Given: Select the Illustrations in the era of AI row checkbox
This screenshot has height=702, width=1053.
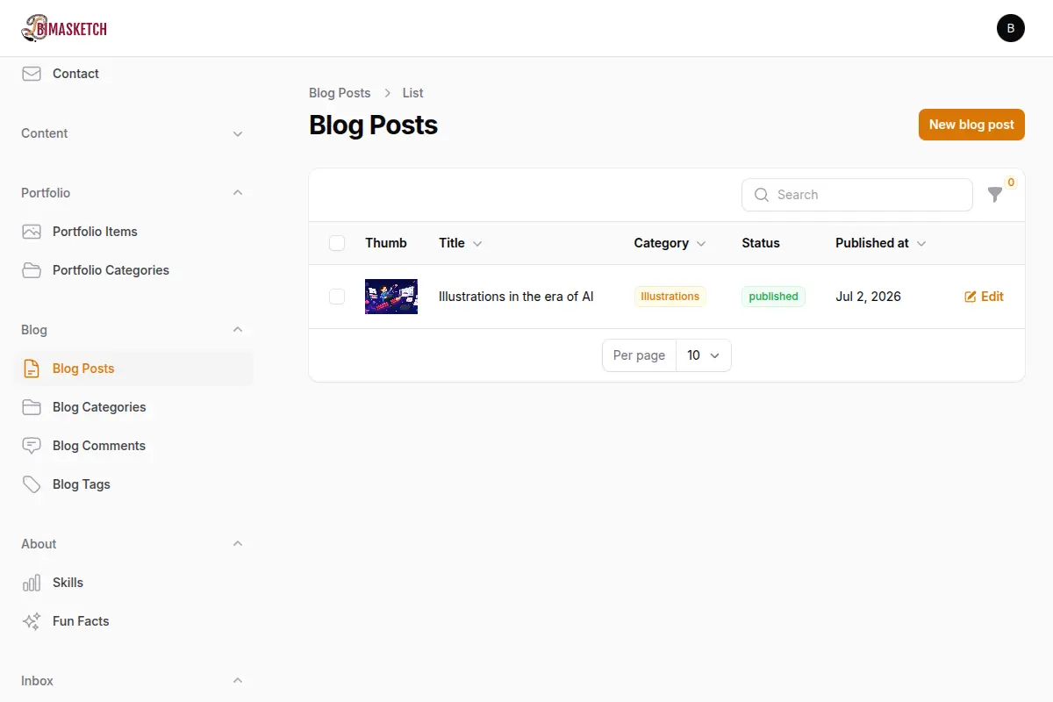Looking at the screenshot, I should 337,297.
